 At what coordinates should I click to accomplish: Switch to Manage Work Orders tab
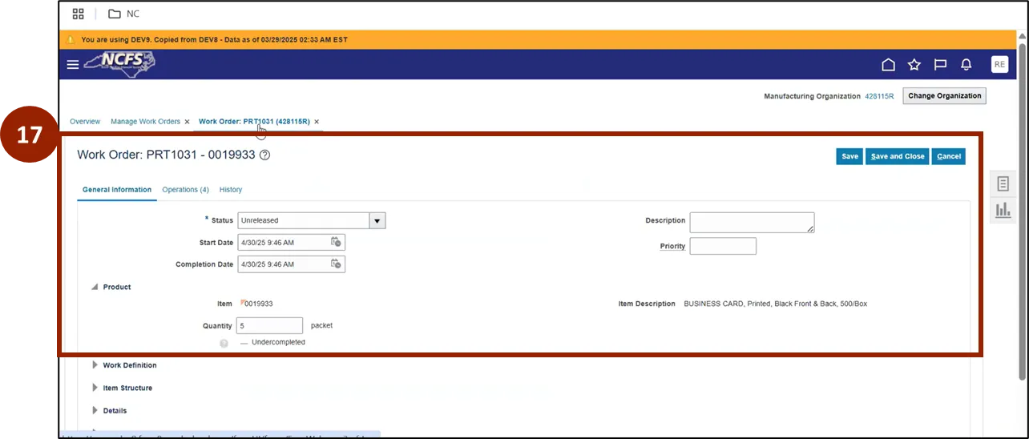(145, 122)
